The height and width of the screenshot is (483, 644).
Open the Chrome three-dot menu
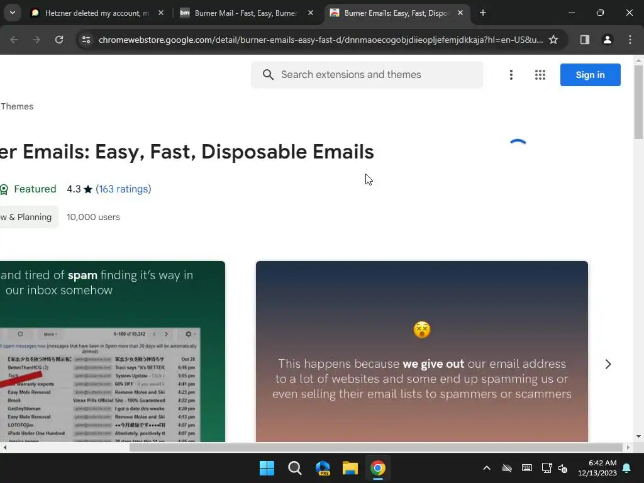630,40
